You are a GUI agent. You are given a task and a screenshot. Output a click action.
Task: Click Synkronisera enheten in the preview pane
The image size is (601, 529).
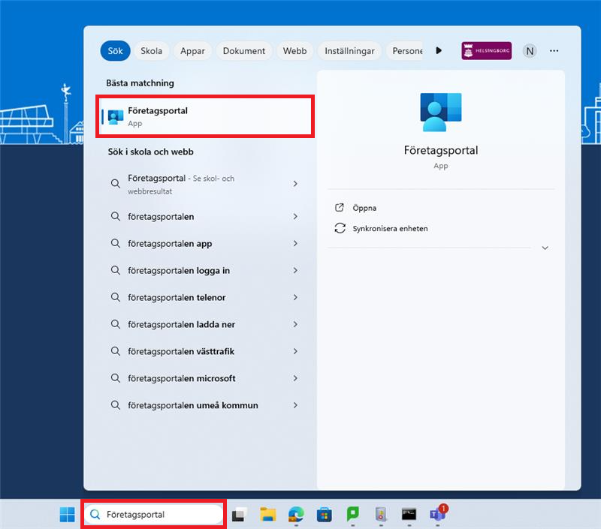click(390, 229)
